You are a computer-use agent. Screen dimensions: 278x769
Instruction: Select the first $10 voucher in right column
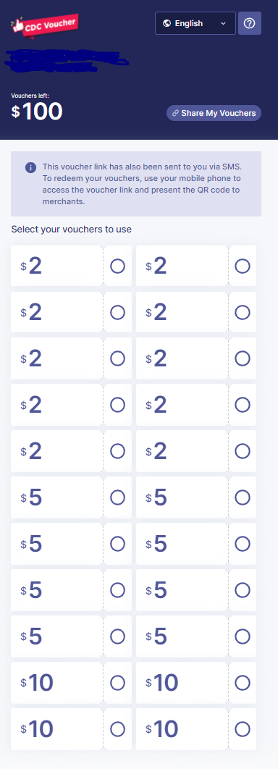point(196,683)
